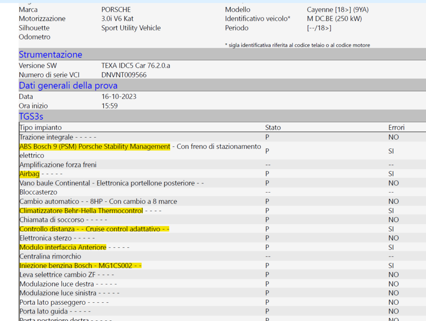Click the Stato column header
The image size is (426, 321).
pyautogui.click(x=273, y=128)
